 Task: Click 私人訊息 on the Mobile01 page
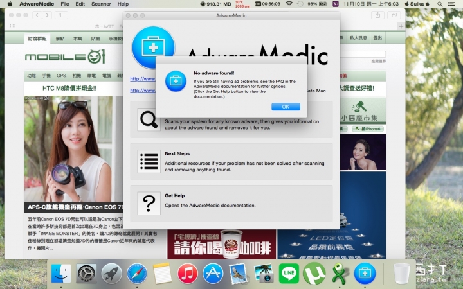[x=358, y=38]
